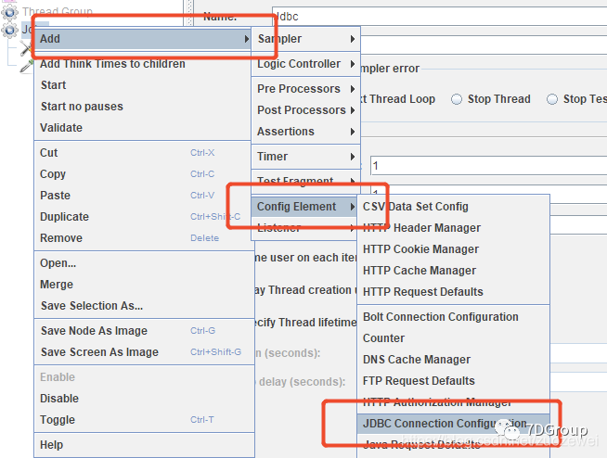
Task: Click Cut in the context menu
Action: point(142,153)
